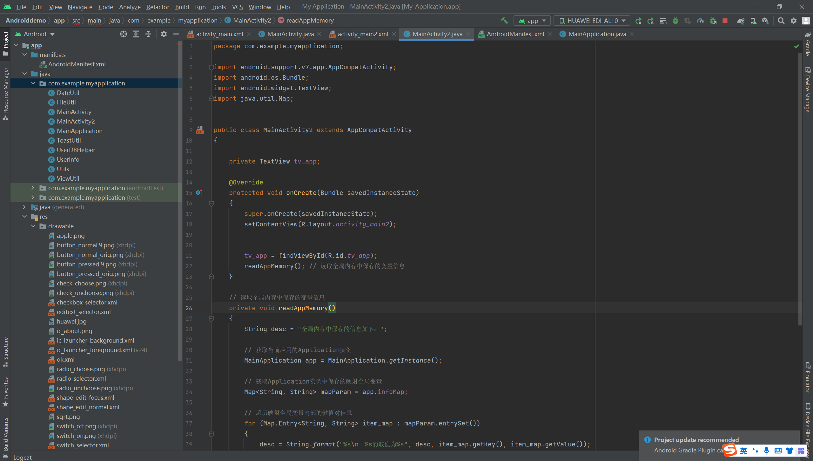This screenshot has width=813, height=461.
Task: Stop the running app
Action: pos(725,21)
